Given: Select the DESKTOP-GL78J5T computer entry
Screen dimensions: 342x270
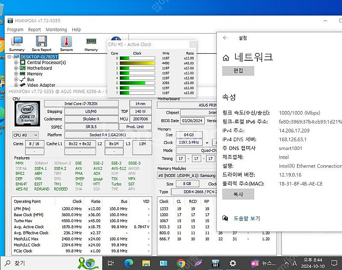Looking at the screenshot, I should click(39, 57).
